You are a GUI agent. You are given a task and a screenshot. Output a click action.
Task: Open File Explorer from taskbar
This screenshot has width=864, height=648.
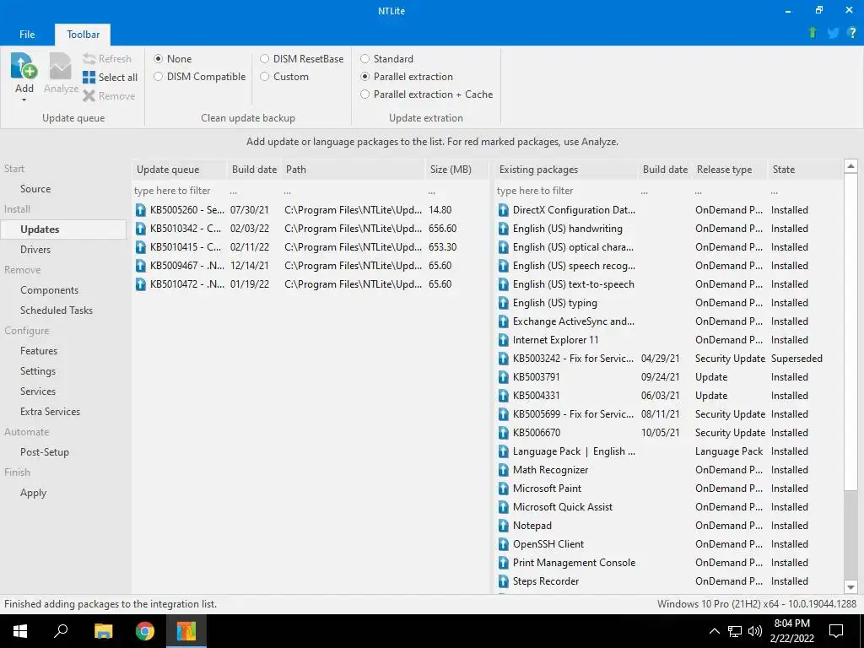[103, 631]
